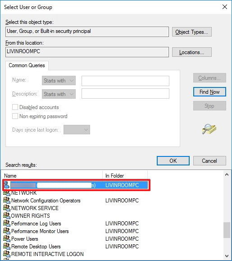Click the user icon of highlighted result
The height and width of the screenshot is (261, 232).
[7, 185]
